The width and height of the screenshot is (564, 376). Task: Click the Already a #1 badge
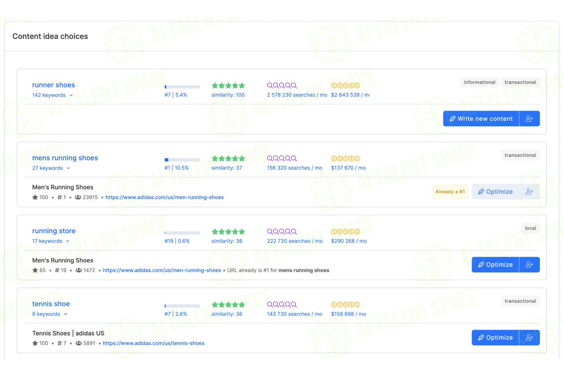(450, 191)
